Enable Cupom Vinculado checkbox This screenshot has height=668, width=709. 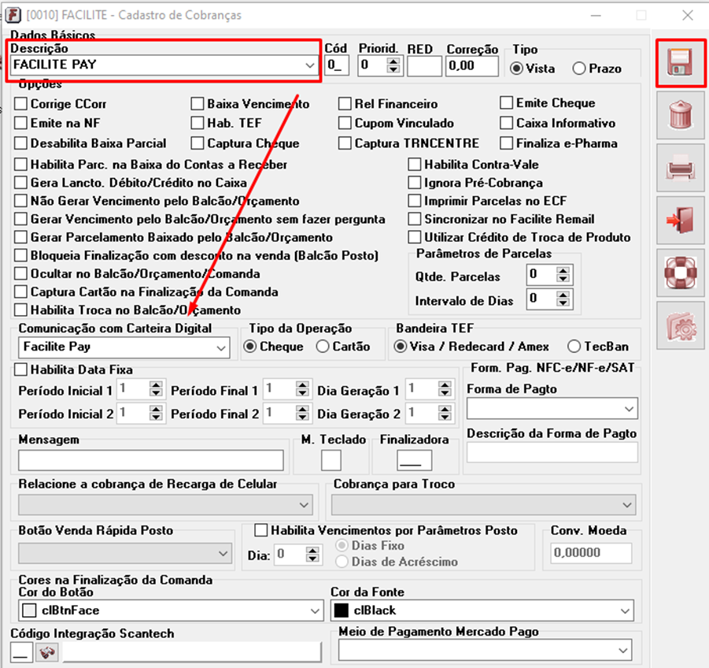(x=345, y=123)
